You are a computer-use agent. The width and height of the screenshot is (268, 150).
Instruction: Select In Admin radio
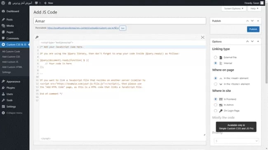coord(216,105)
